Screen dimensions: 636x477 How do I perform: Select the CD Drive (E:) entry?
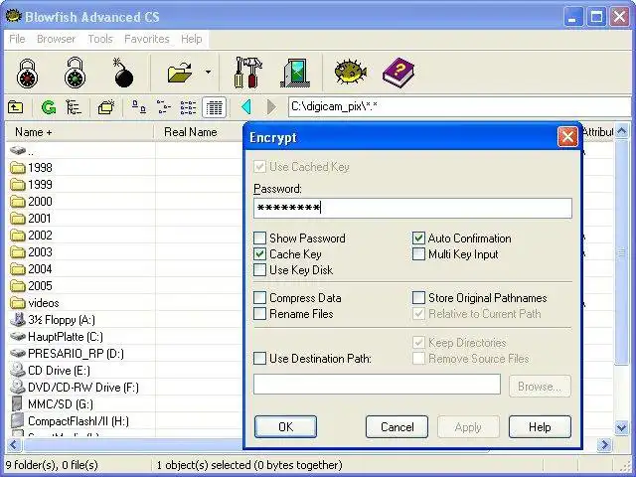pyautogui.click(x=51, y=371)
